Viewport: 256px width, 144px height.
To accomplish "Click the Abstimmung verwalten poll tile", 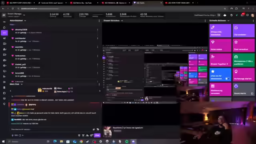I will coord(220,89).
